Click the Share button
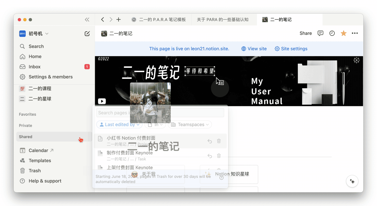The height and width of the screenshot is (206, 377). coord(305,33)
